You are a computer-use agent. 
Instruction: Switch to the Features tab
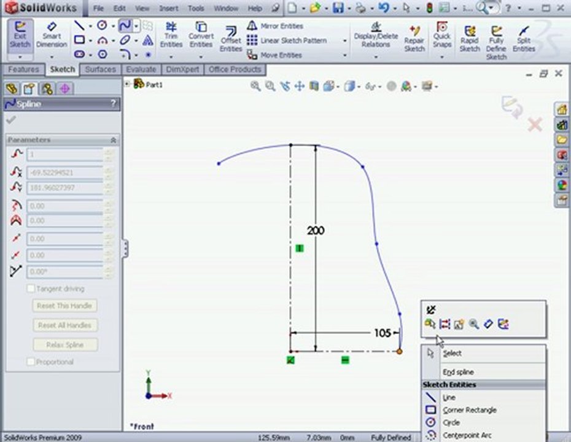point(24,69)
